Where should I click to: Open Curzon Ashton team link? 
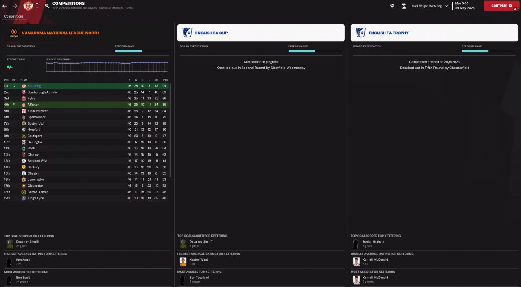(x=38, y=192)
